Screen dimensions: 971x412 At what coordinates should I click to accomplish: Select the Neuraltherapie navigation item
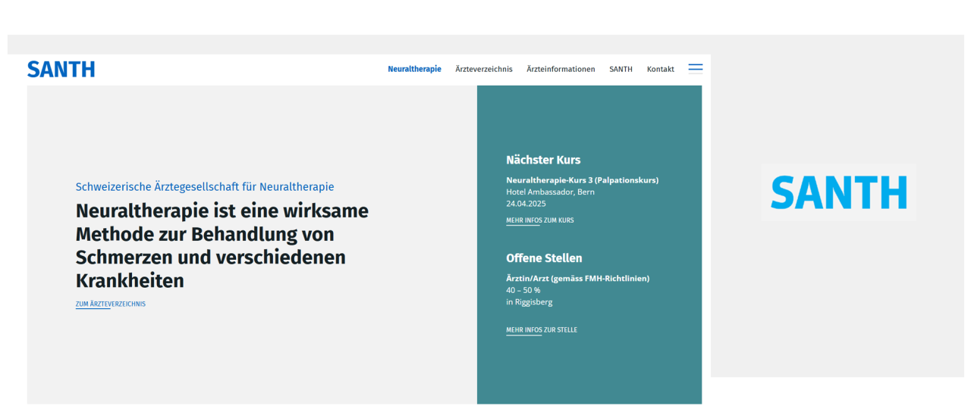tap(414, 69)
